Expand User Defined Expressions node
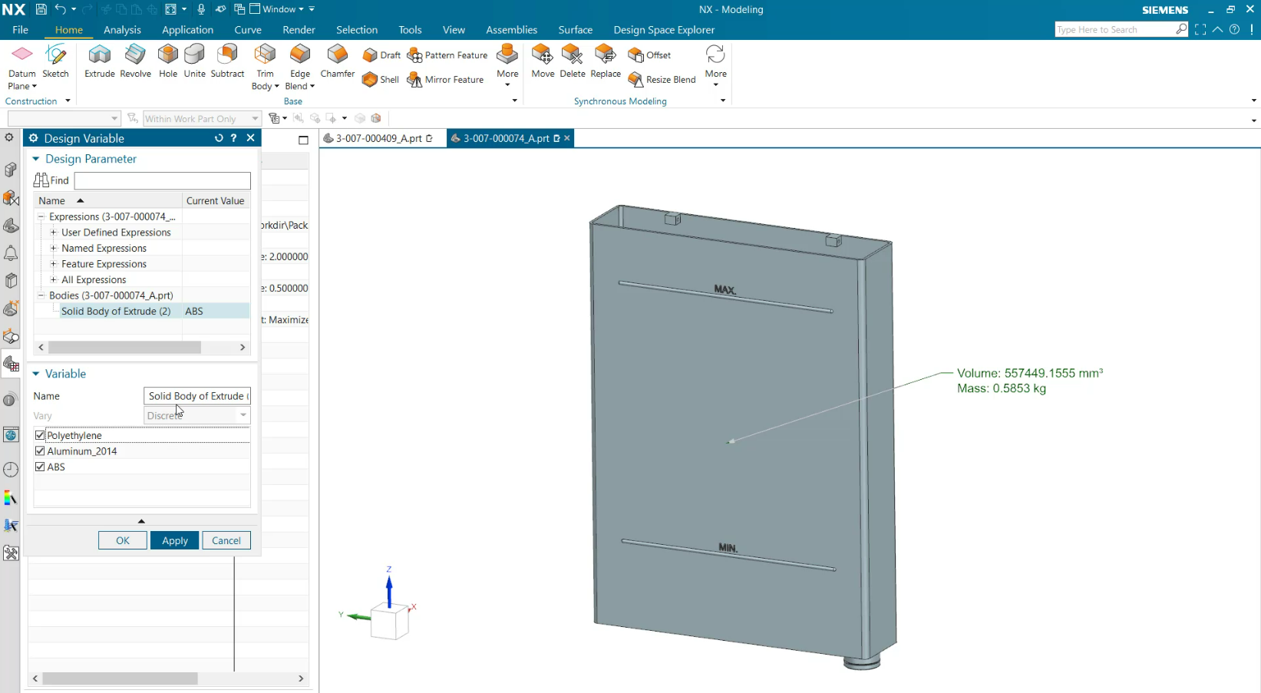 (x=54, y=233)
